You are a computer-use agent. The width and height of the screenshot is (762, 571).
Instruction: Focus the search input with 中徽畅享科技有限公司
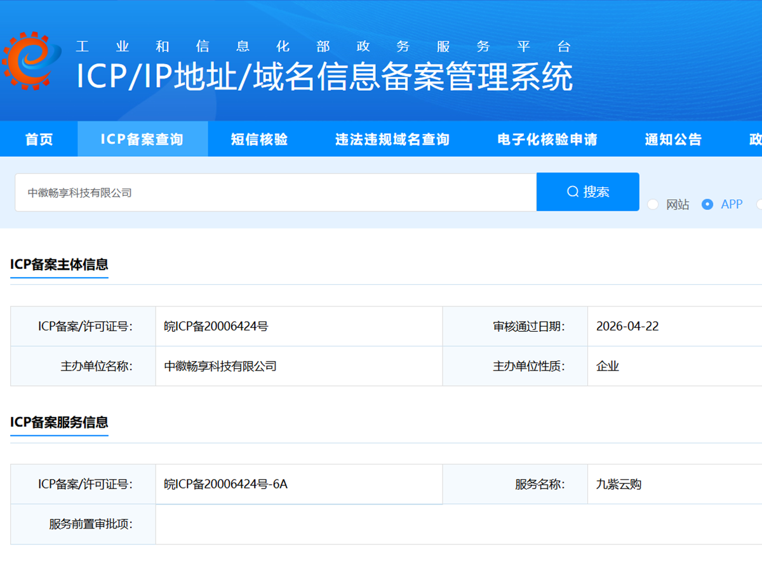point(276,192)
